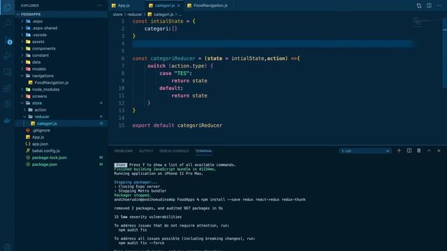Screen dimensions: 447x251
Task: Open OUTPUT panel tab
Action: point(146,151)
